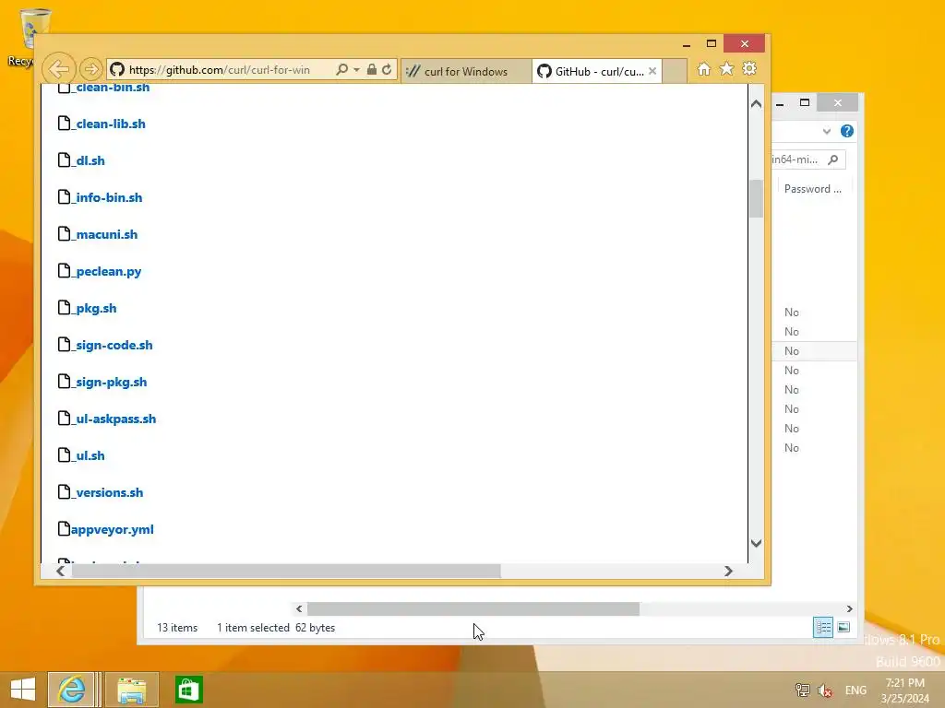
Task: Expand the ribbon chevron in Explorer window
Action: coord(826,131)
